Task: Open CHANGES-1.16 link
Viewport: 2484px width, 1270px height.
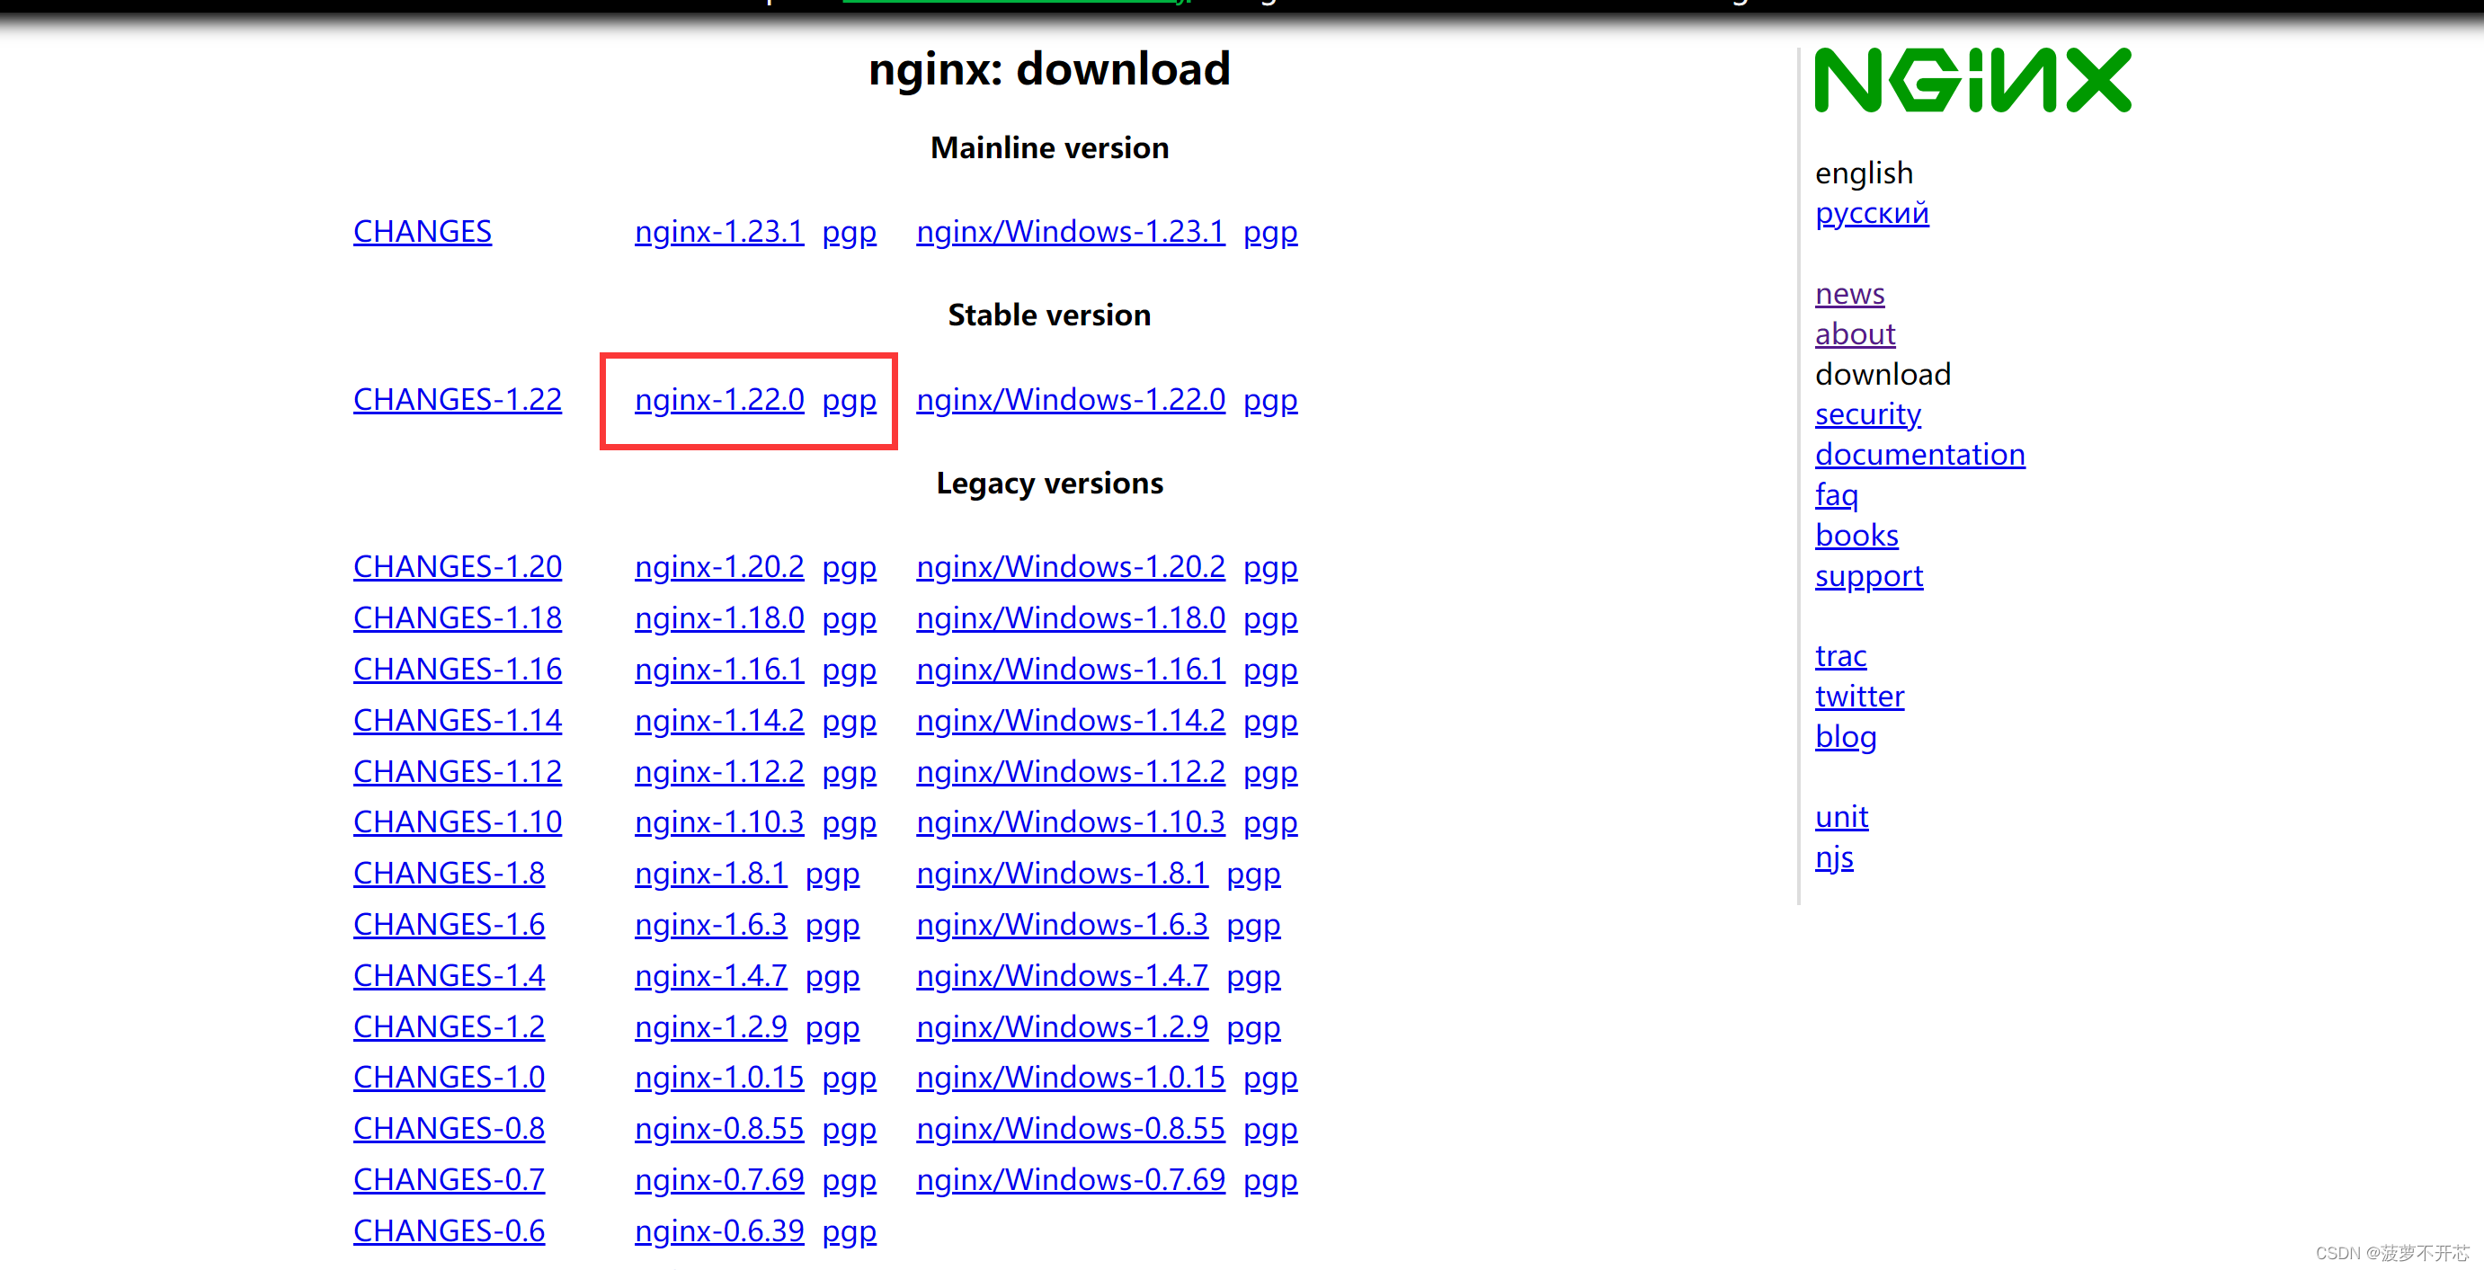Action: (457, 669)
